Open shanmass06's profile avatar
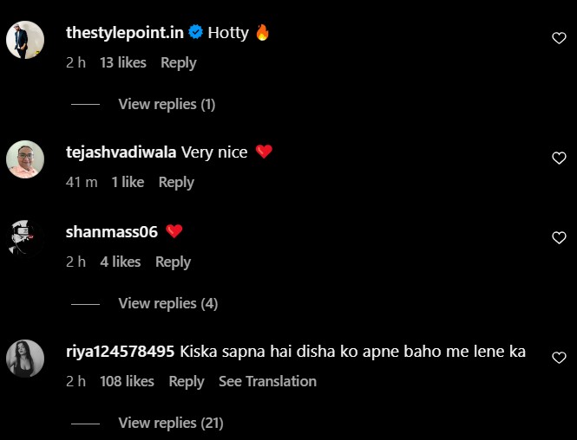This screenshot has width=577, height=440. click(25, 239)
